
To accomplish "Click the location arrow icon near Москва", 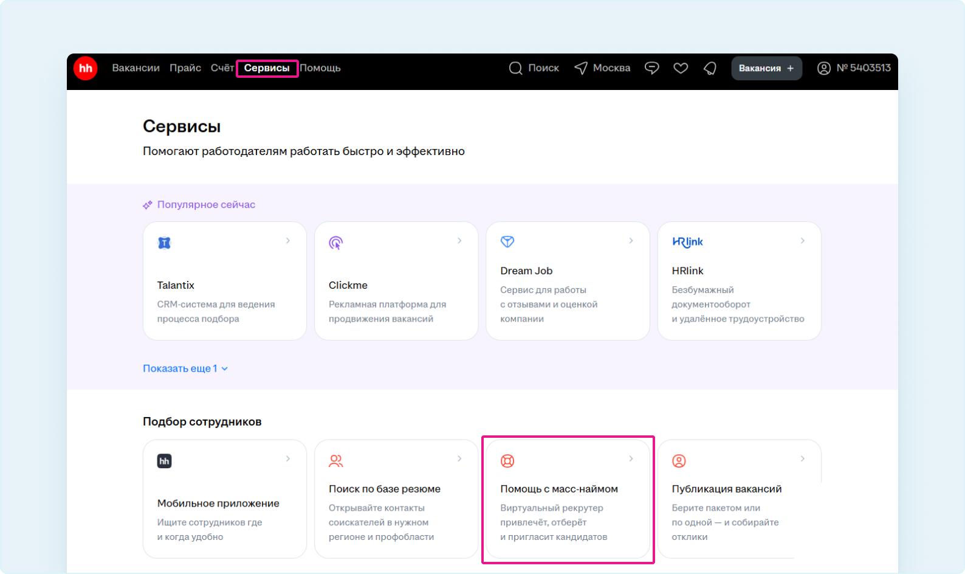I will pyautogui.click(x=581, y=68).
